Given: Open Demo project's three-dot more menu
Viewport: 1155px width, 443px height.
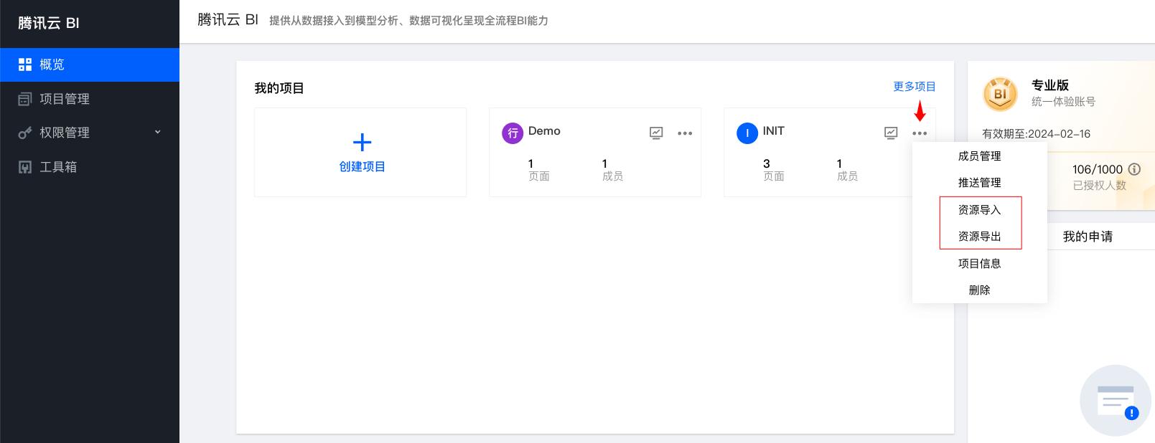Looking at the screenshot, I should point(685,133).
